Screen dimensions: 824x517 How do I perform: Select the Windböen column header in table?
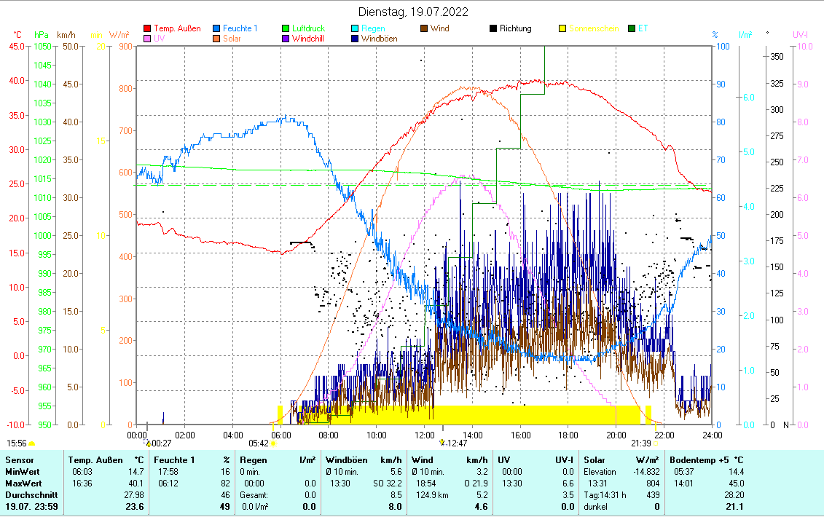pos(347,460)
